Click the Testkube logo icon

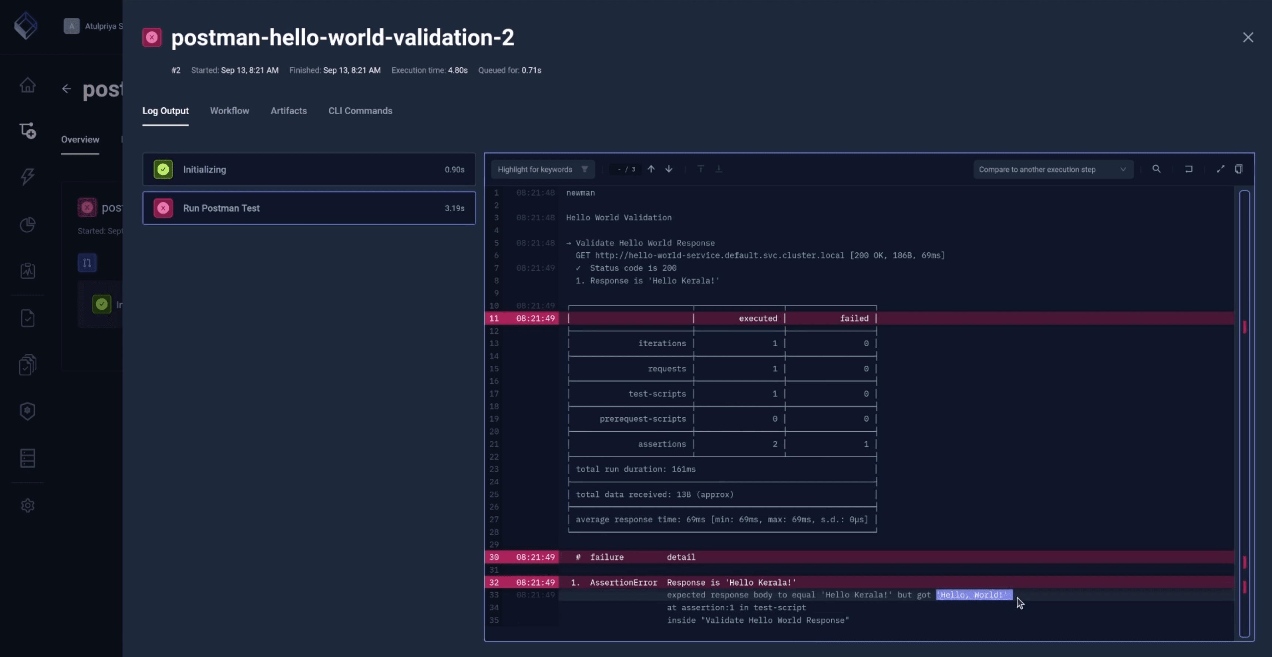coord(26,26)
